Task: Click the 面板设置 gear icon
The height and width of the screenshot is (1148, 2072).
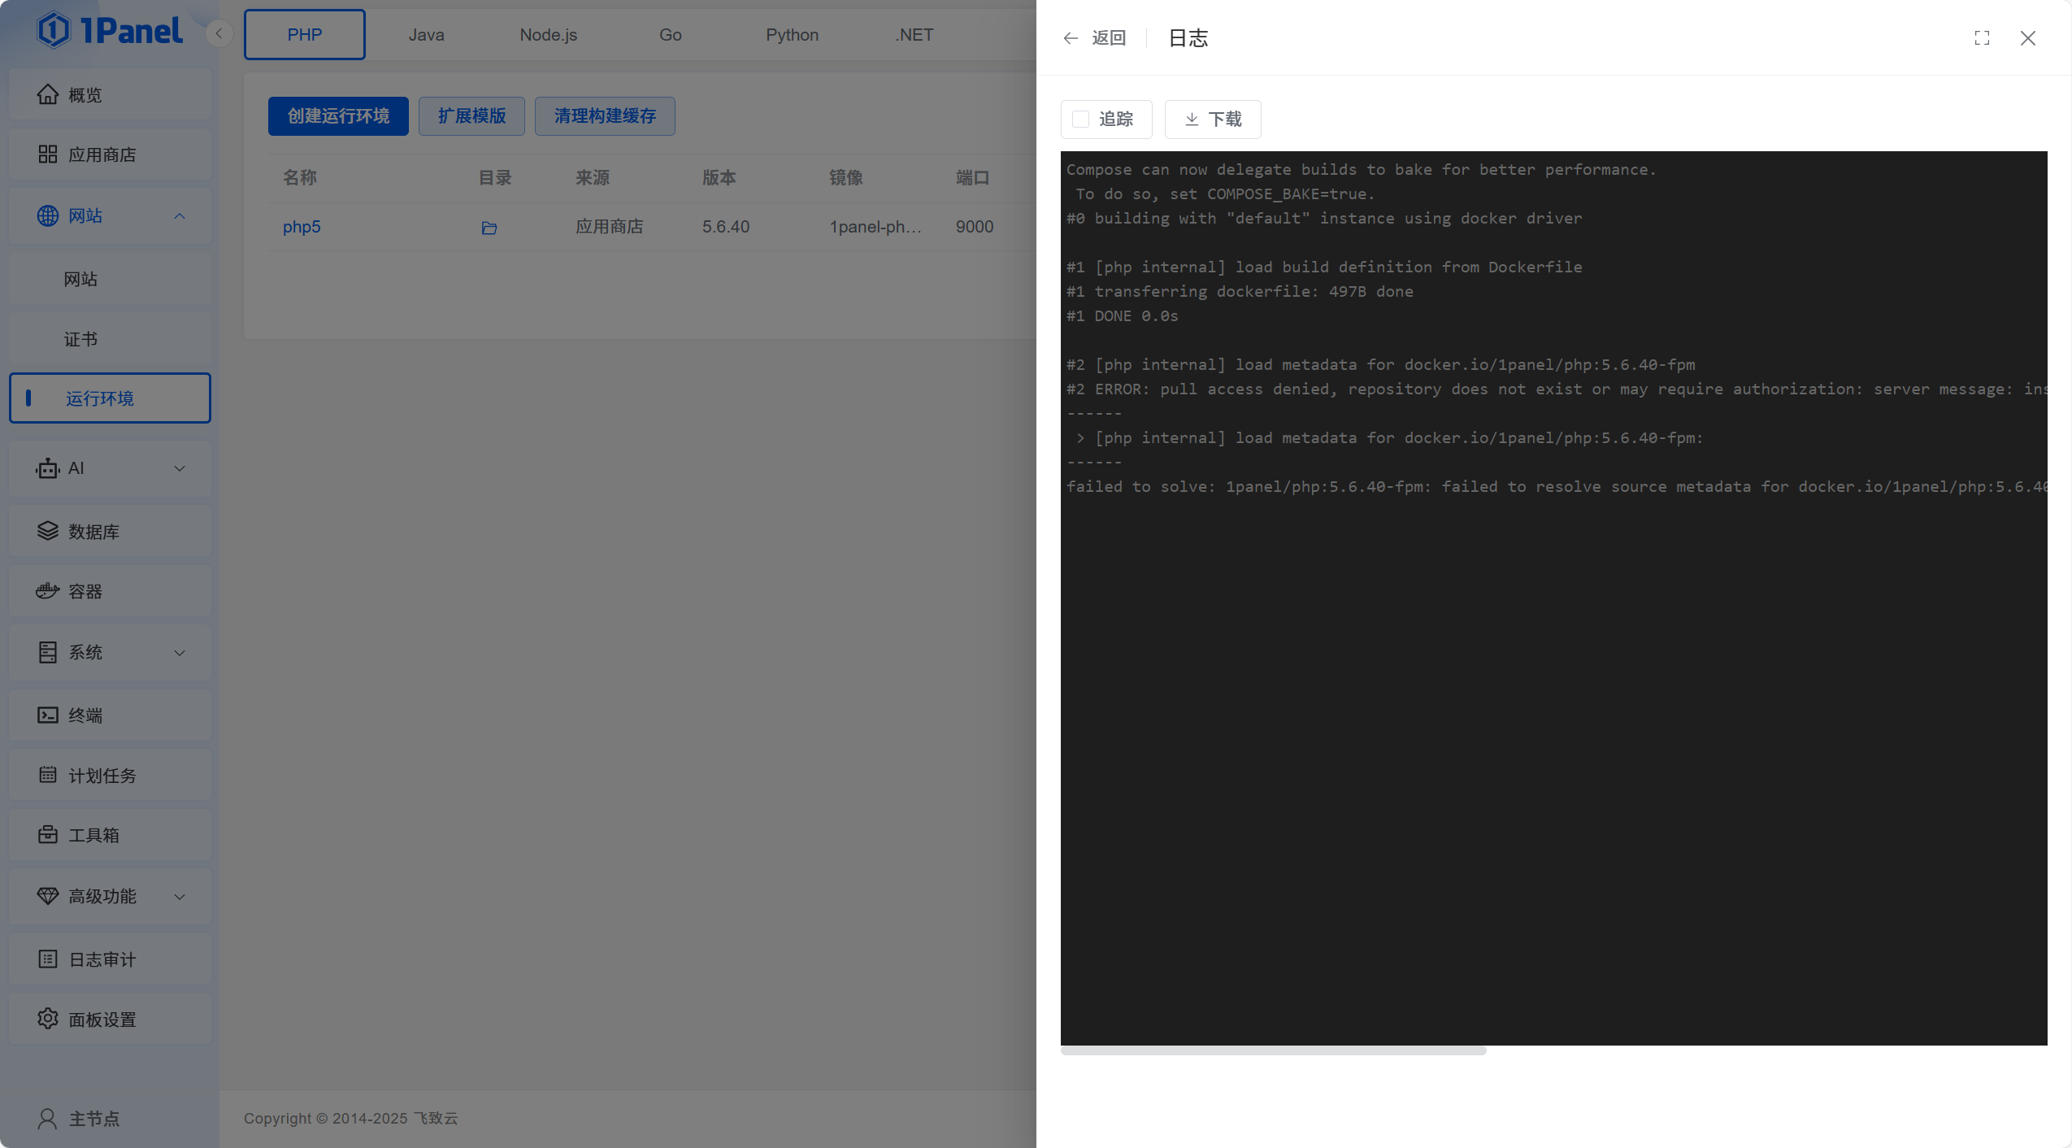Action: 48,1019
